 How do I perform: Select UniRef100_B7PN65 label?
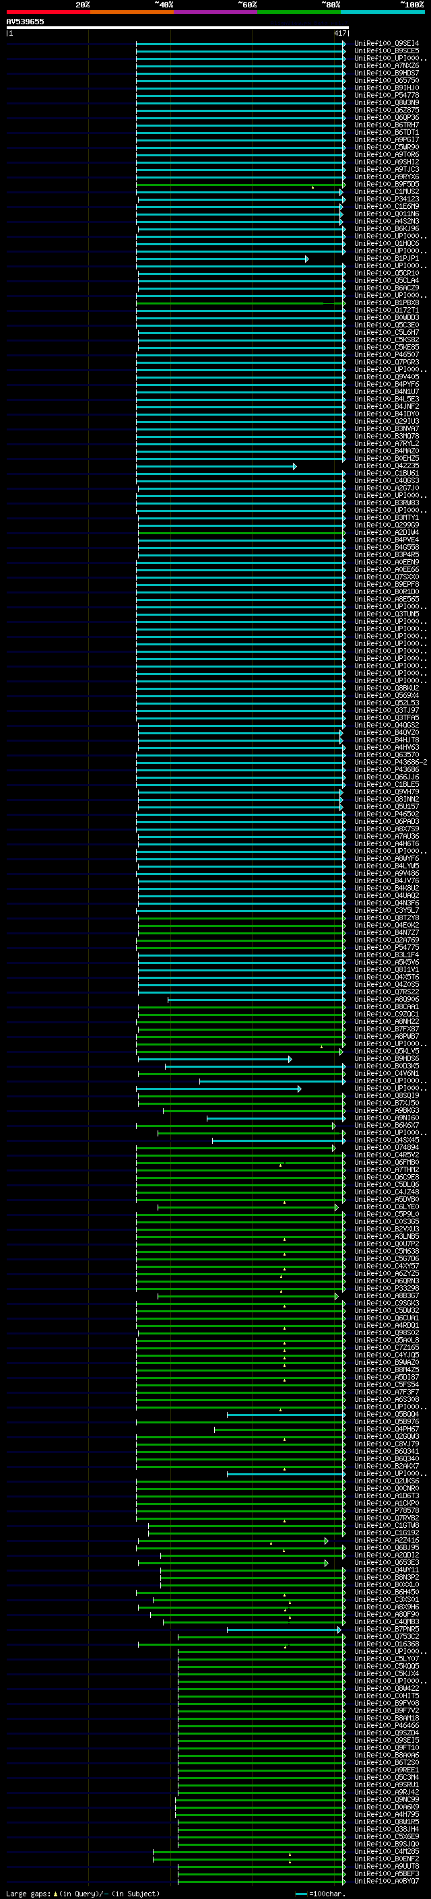[x=386, y=1629]
